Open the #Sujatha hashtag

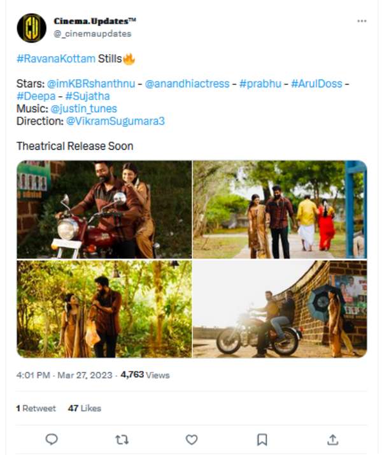[x=87, y=96]
